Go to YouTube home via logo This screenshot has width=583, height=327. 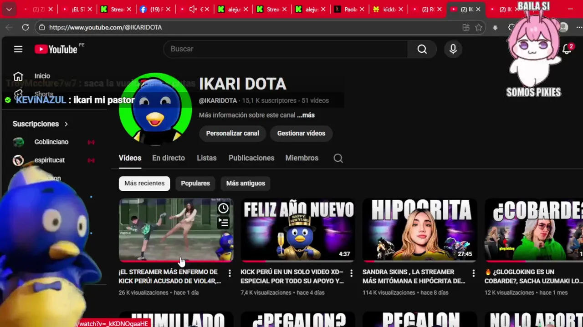56,49
